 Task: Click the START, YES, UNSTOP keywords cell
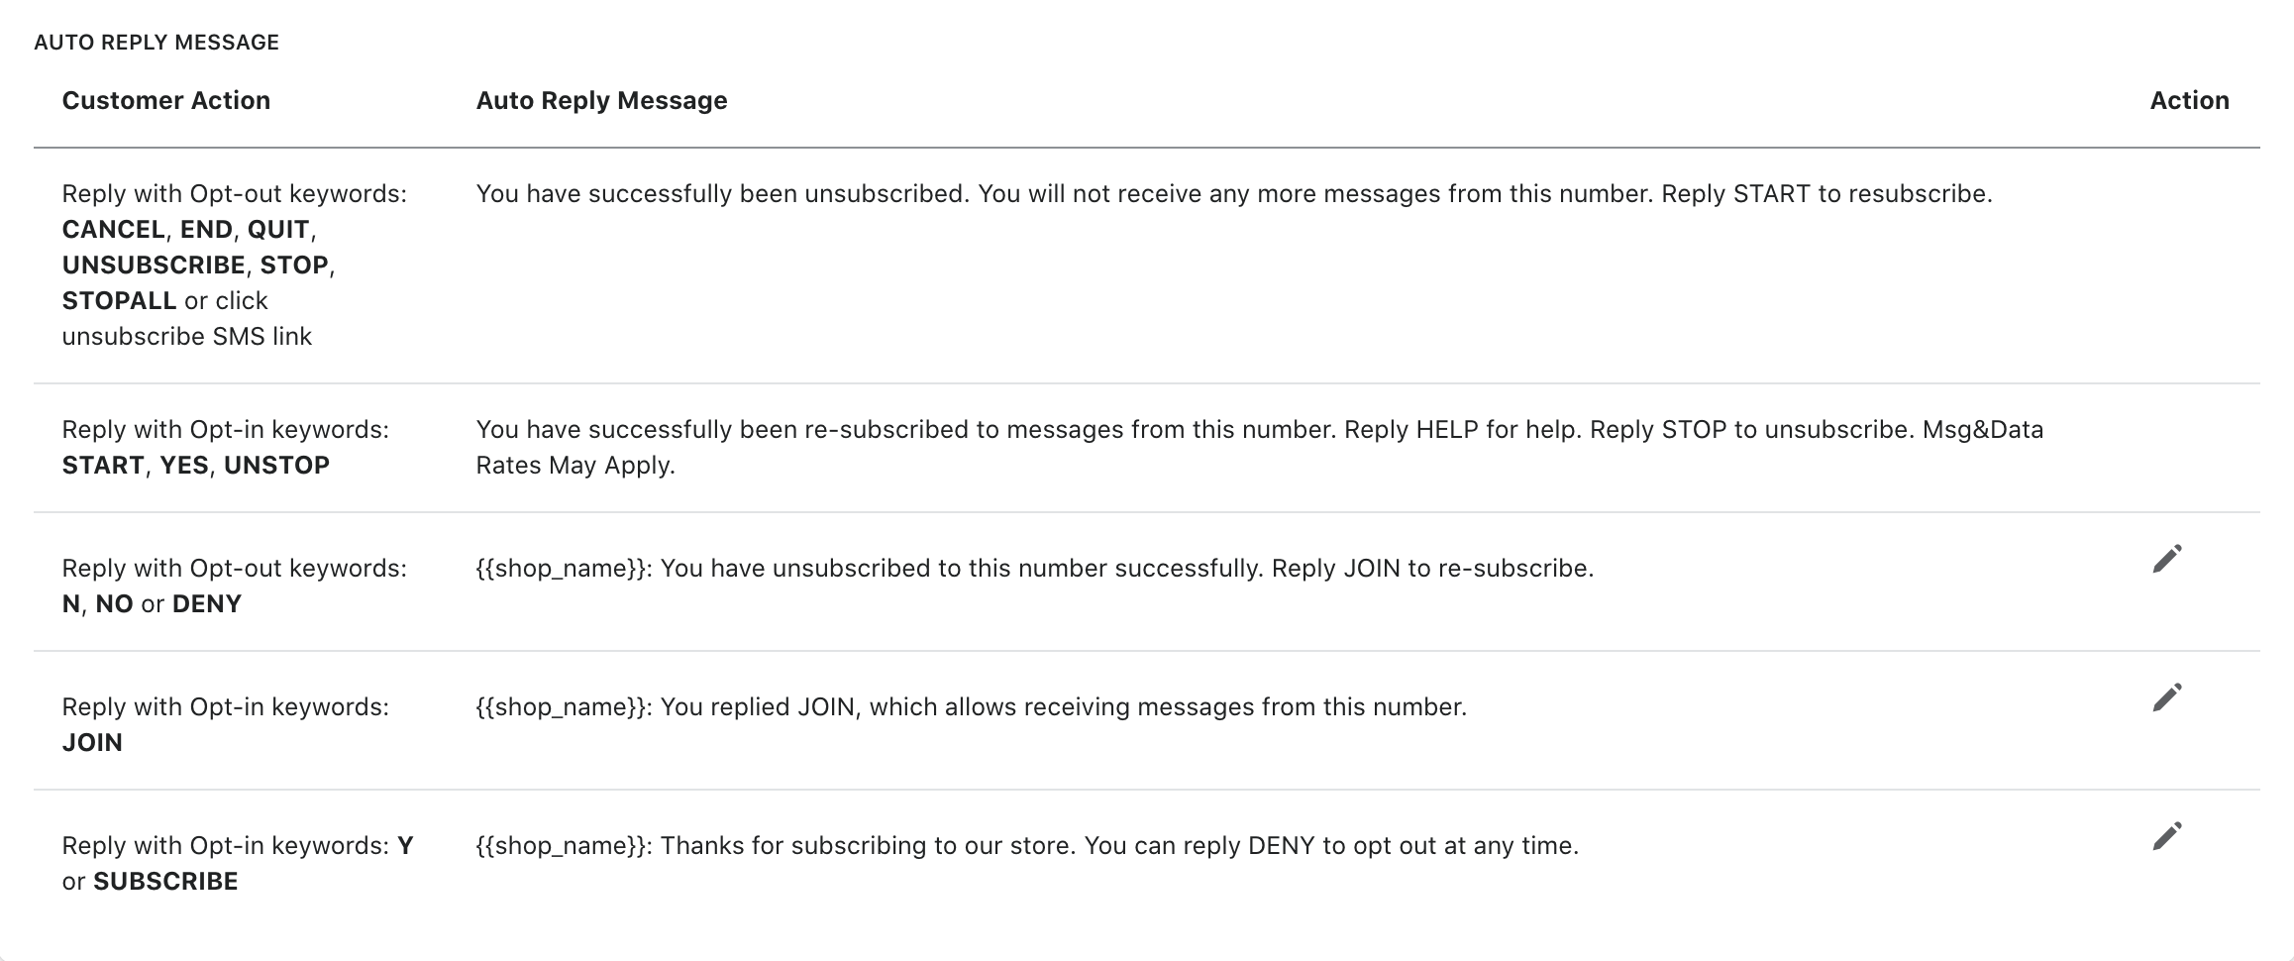195,465
